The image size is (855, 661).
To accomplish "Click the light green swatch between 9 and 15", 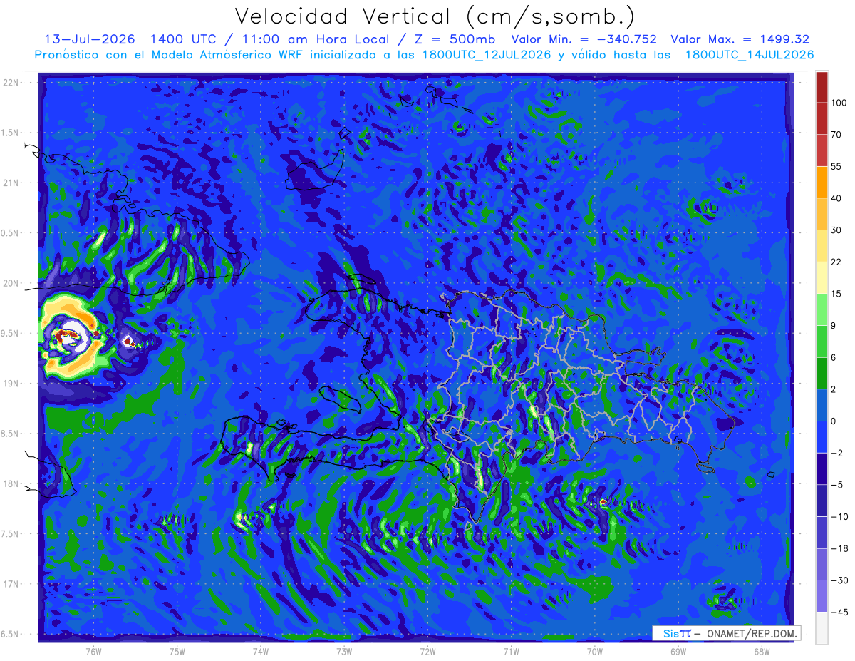I will [x=822, y=309].
